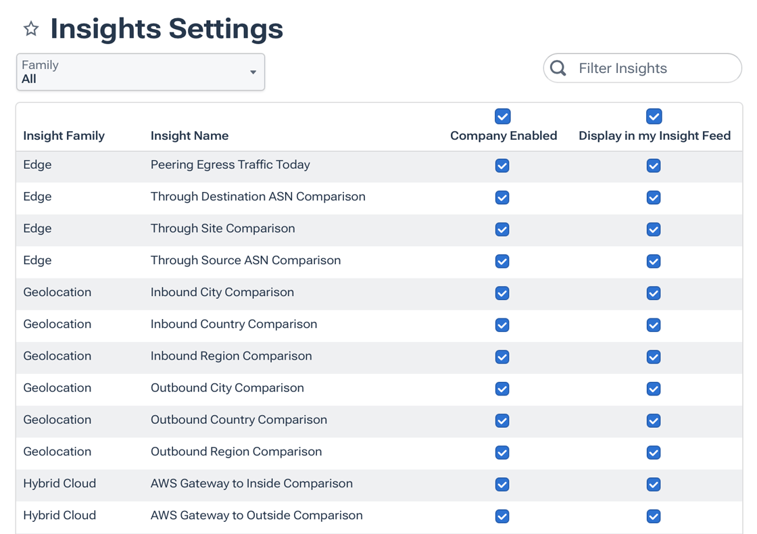Toggle the Display in my Insight Feed header checkbox
This screenshot has height=534, width=757.
[x=654, y=116]
